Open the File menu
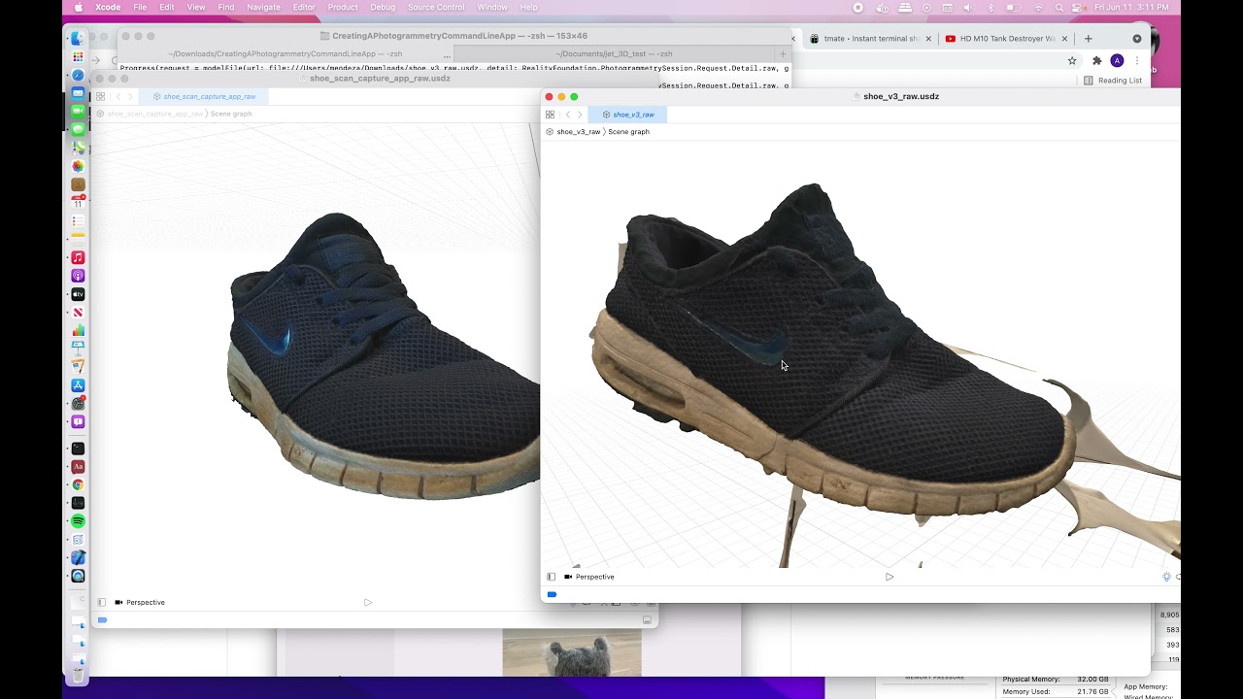 [x=141, y=8]
